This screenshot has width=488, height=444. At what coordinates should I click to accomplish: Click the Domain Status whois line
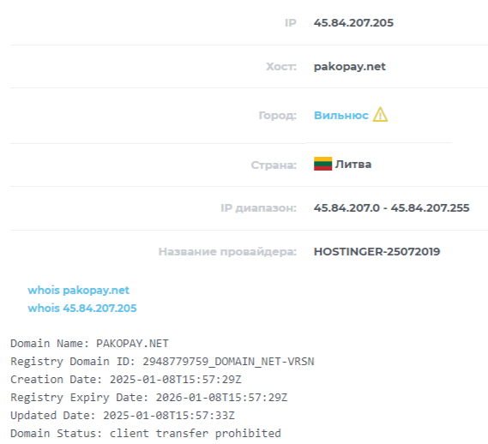(x=146, y=434)
